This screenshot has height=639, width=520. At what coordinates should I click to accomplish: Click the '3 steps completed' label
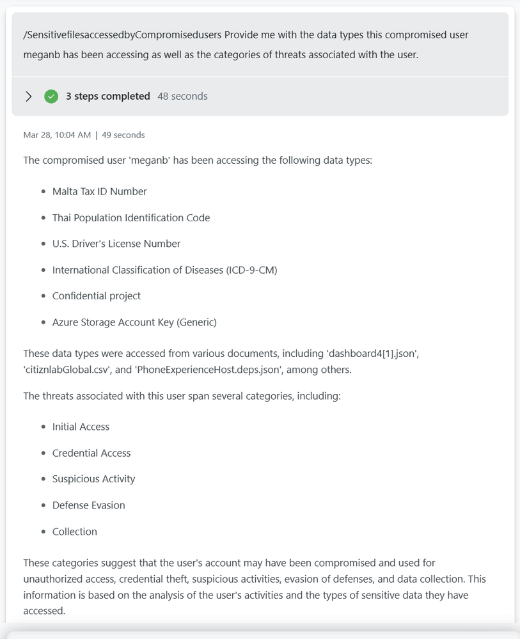pyautogui.click(x=107, y=97)
